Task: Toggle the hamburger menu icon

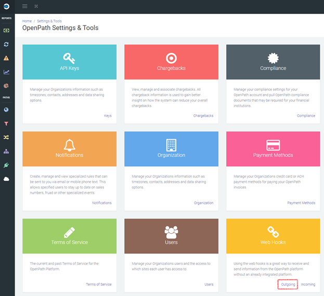Action: click(x=25, y=6)
